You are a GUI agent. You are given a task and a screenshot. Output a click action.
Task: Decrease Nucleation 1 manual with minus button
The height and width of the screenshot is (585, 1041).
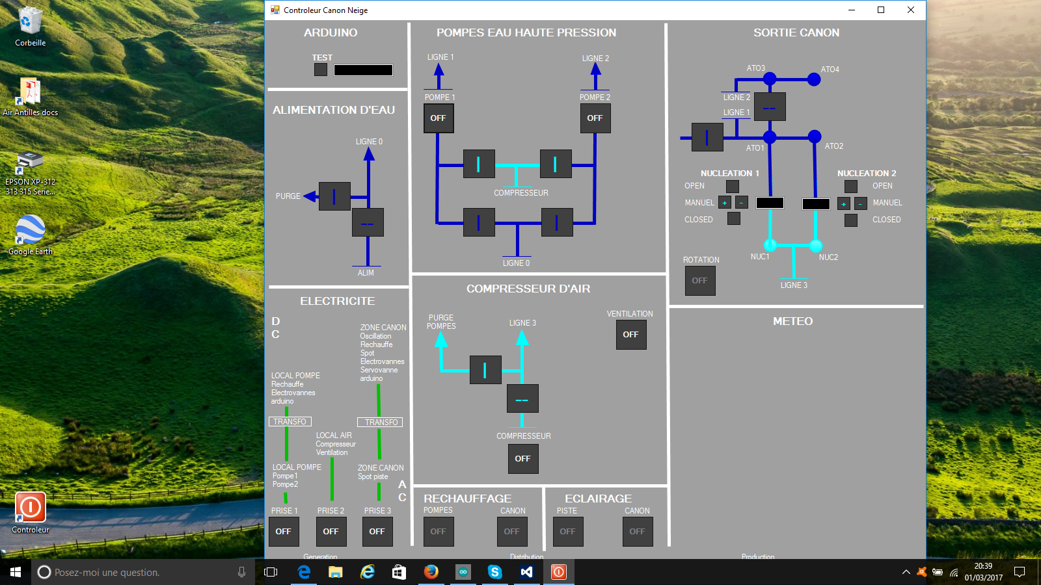742,203
